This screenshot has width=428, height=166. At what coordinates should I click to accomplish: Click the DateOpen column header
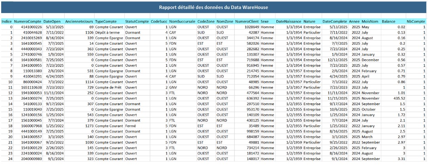(x=52, y=21)
